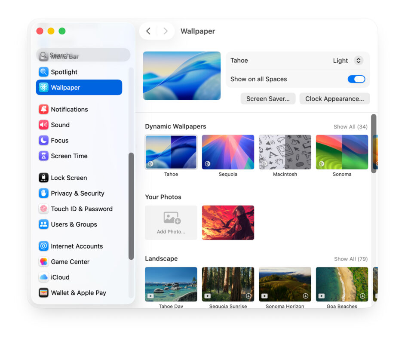Open Internet Accounts settings

coord(79,246)
